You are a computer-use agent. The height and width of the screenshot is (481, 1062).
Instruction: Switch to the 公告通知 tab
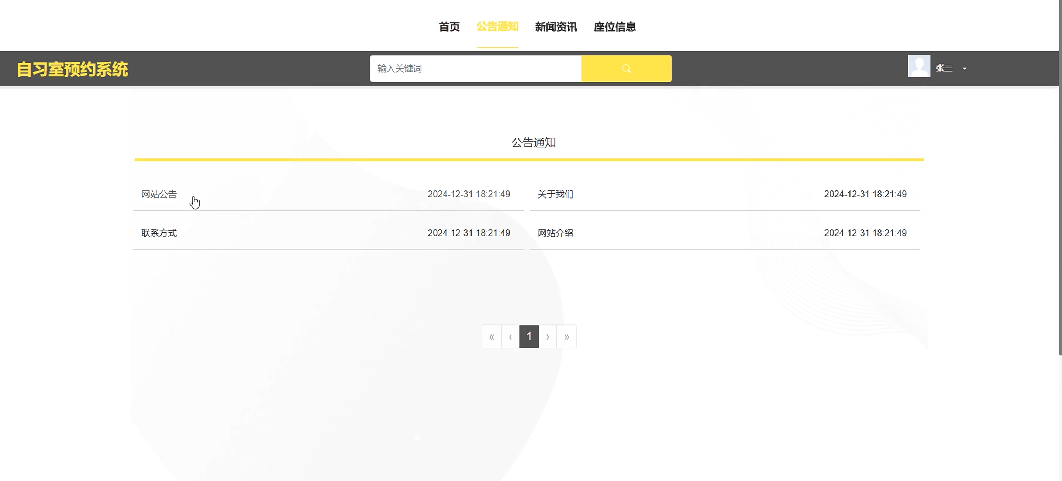pos(497,27)
